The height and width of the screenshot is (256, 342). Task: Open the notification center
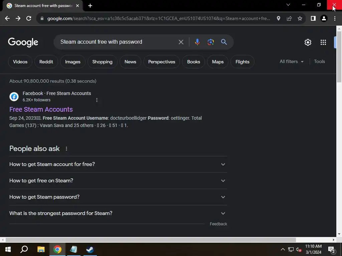click(x=332, y=250)
